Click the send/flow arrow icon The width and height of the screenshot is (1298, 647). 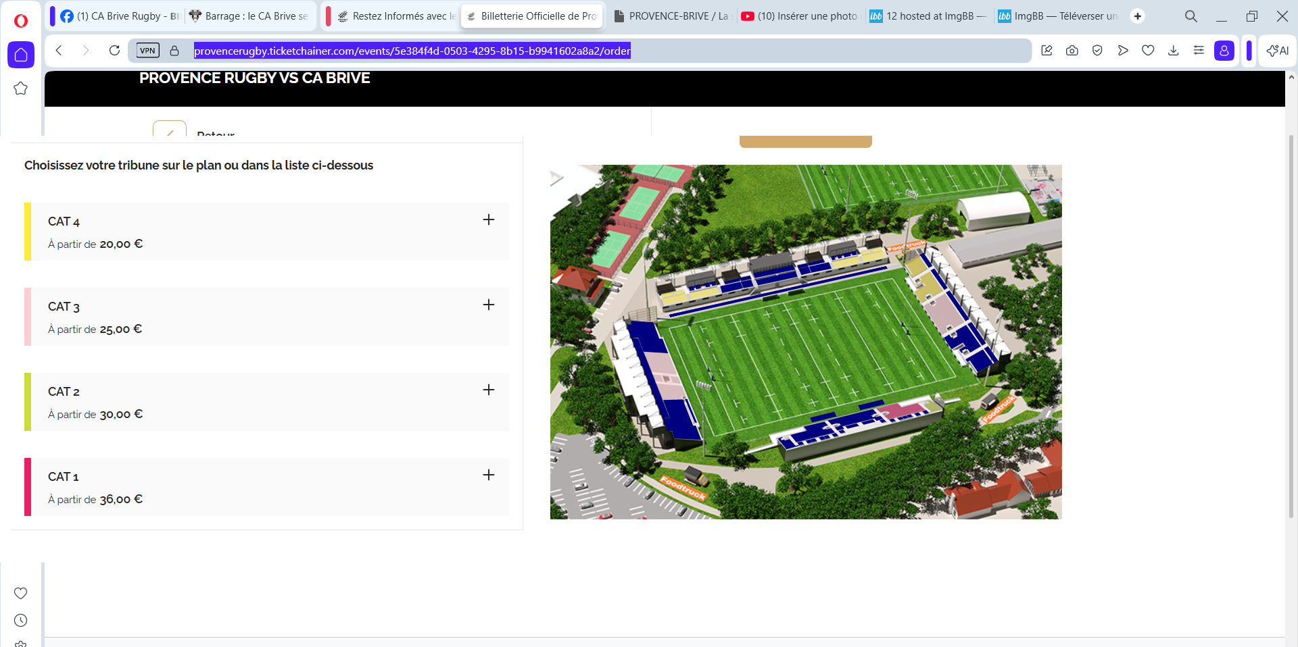point(1123,51)
